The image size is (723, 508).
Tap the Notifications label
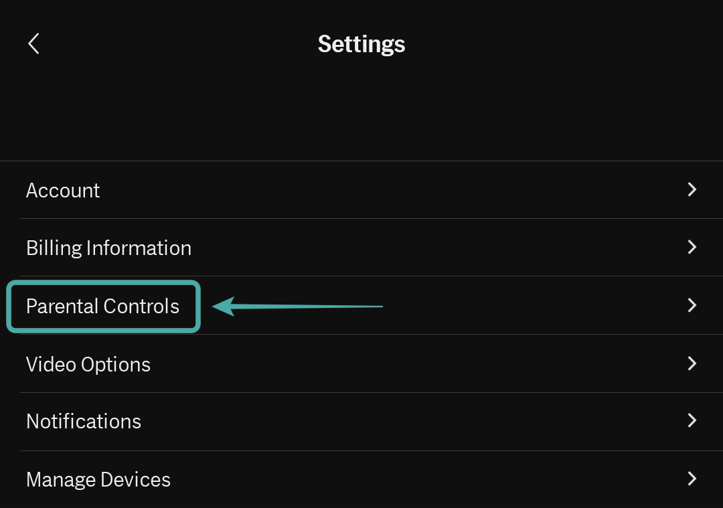84,422
